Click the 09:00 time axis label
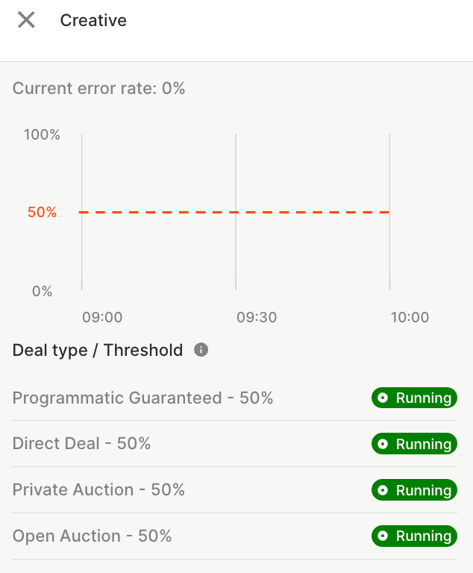Screen dimensions: 473x573 102,317
